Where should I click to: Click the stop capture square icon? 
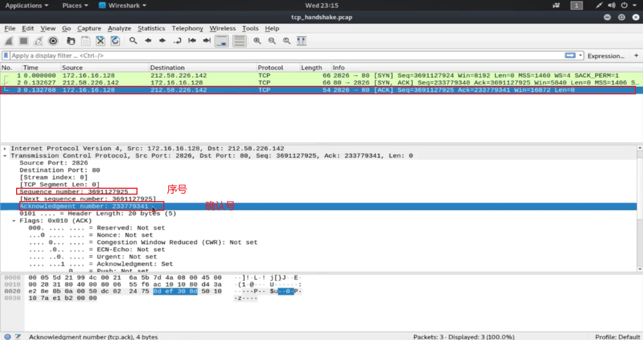pos(24,41)
